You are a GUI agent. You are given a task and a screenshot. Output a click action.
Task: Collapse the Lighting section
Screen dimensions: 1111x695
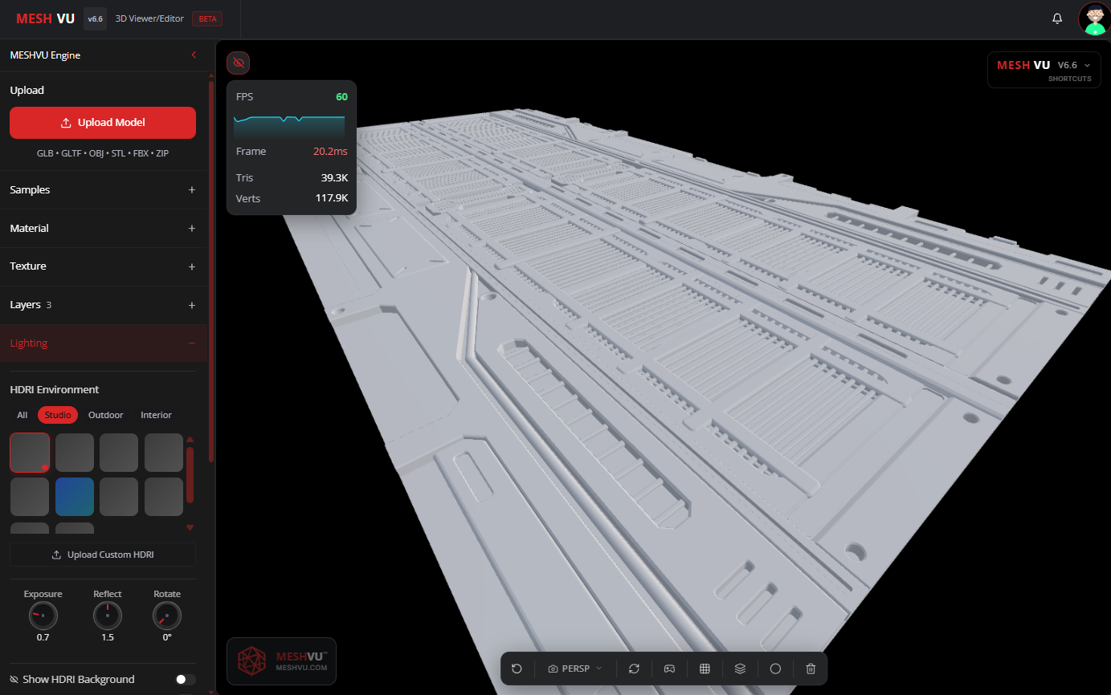(x=103, y=343)
